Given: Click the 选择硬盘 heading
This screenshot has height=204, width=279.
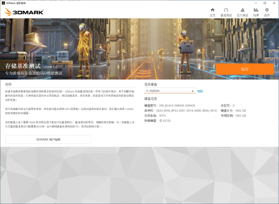Looking at the screenshot, I should pyautogui.click(x=151, y=84).
